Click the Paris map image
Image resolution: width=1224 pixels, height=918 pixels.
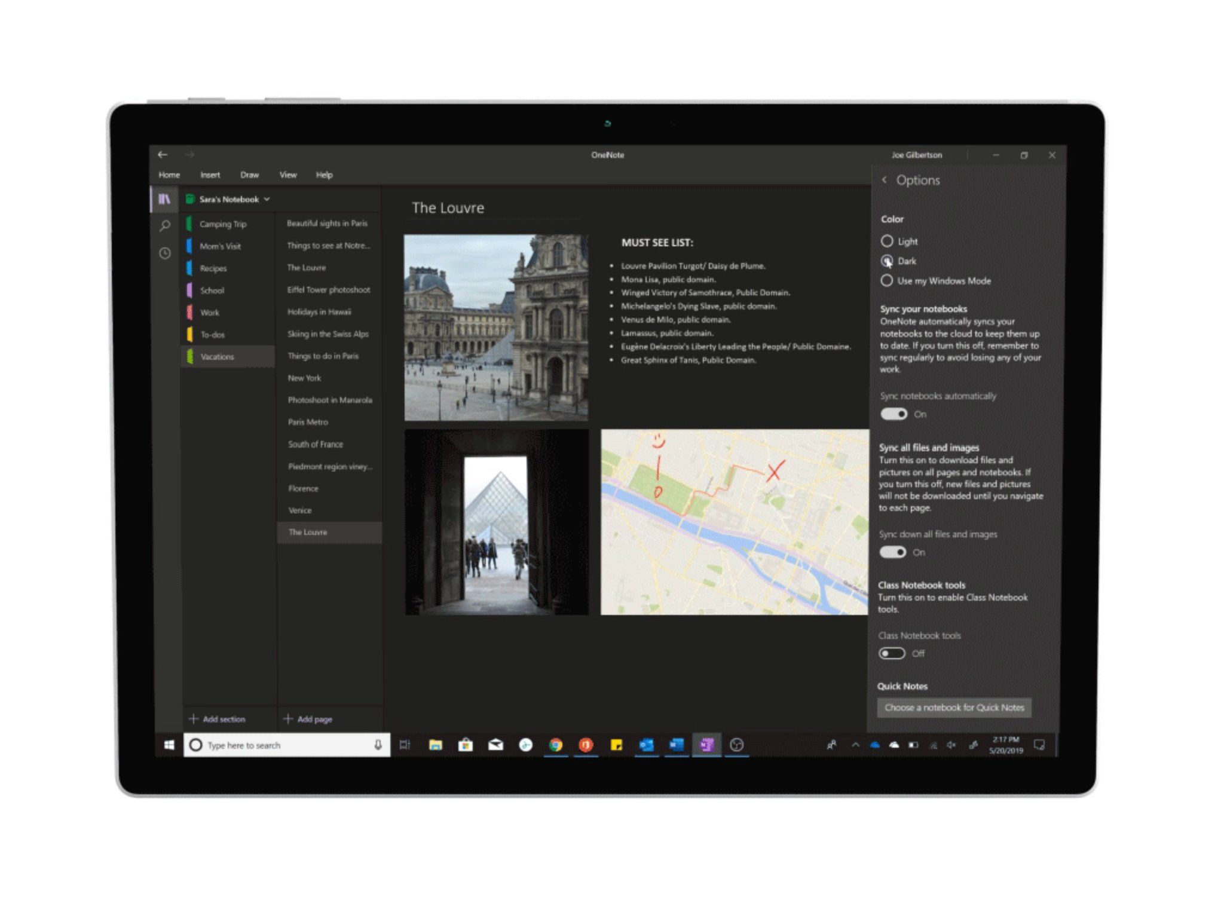(735, 522)
